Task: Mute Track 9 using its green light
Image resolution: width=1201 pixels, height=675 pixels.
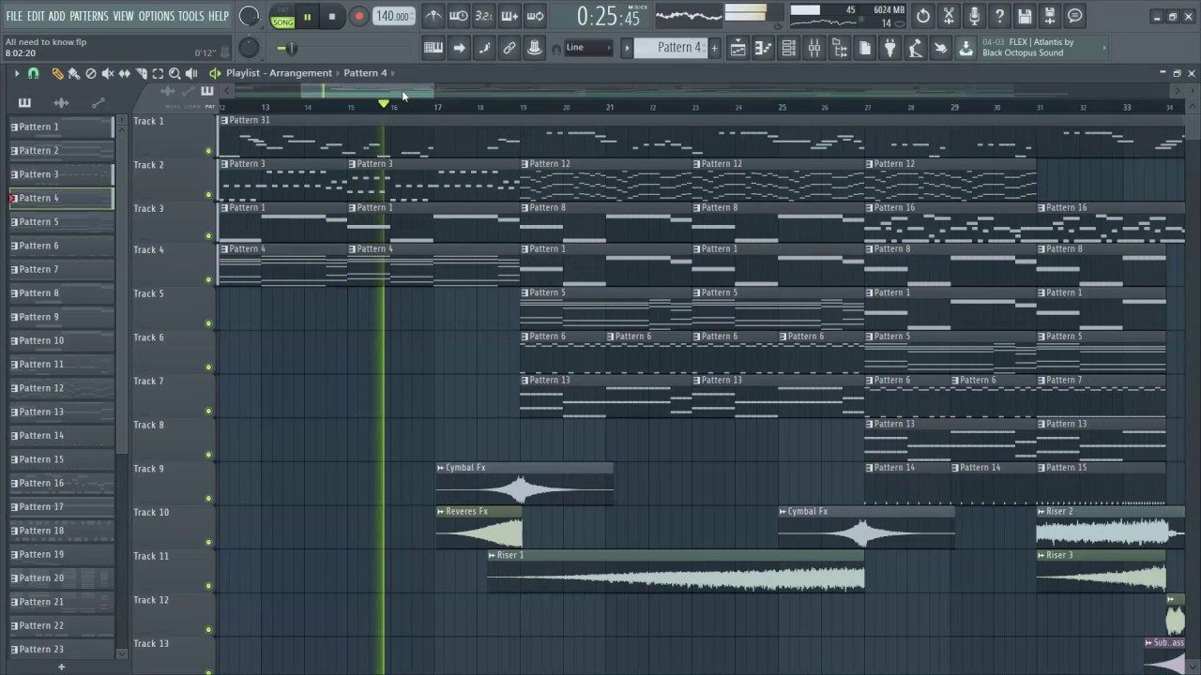Action: pyautogui.click(x=208, y=499)
